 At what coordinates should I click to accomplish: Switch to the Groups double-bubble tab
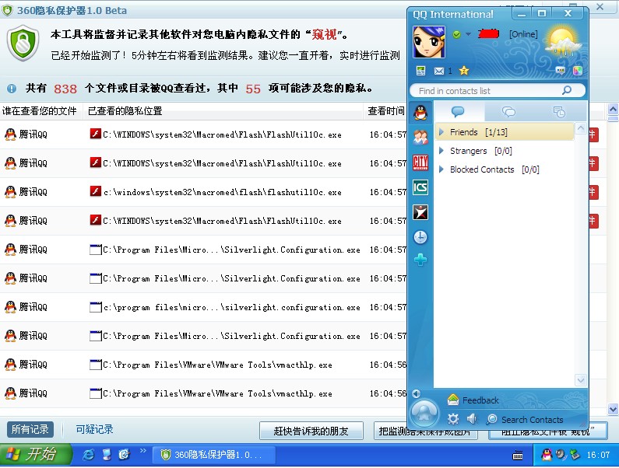(x=509, y=112)
